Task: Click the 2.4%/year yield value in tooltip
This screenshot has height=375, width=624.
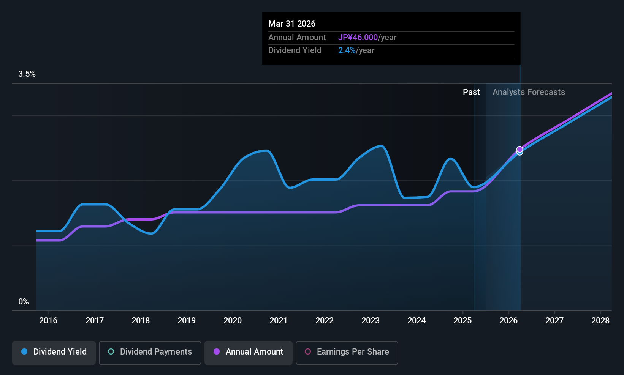Action: click(356, 50)
